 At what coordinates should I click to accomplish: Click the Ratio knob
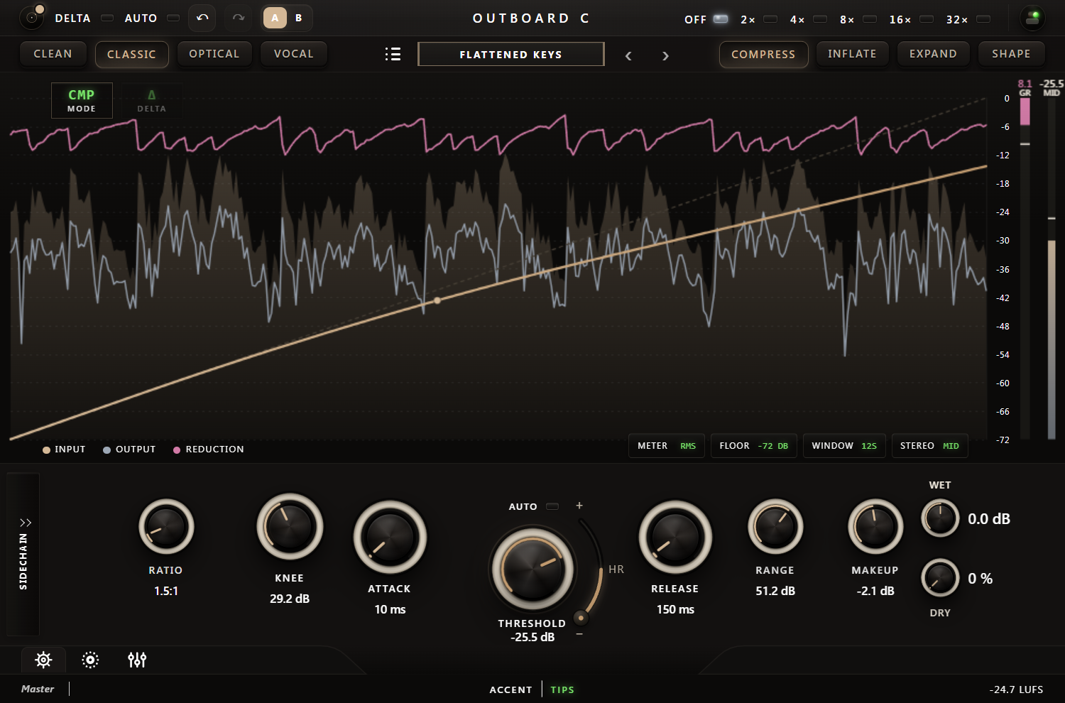tap(166, 527)
